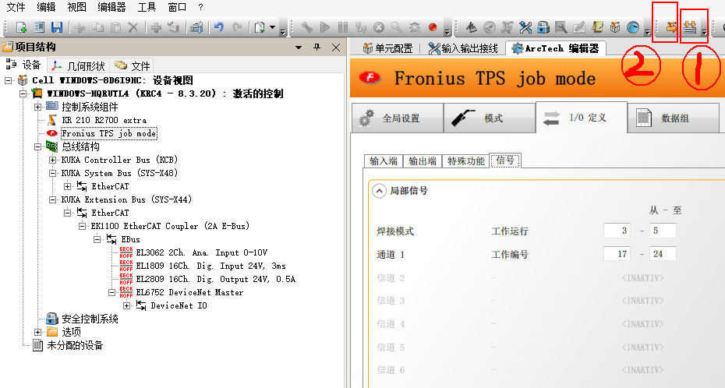
Task: Click the delete X toolbar icon
Action: click(x=133, y=28)
